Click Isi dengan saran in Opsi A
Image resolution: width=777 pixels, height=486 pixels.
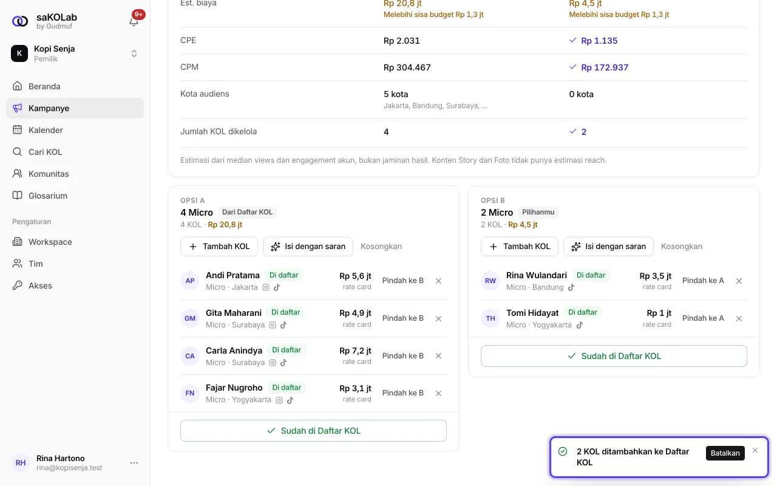point(308,247)
